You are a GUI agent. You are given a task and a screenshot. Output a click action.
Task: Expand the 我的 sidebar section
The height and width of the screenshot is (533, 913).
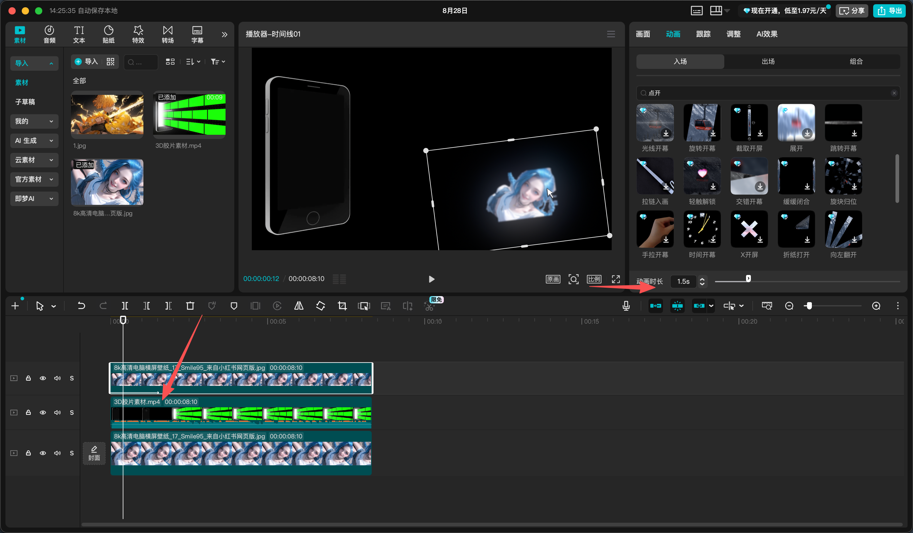(x=34, y=121)
